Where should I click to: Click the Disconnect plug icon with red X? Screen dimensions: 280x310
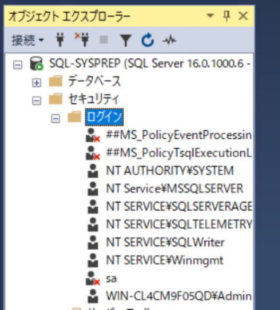pyautogui.click(x=82, y=40)
